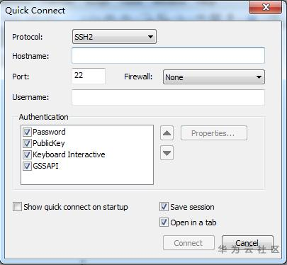Toggle the Save session checkbox
The height and width of the screenshot is (265, 287).
[164, 207]
